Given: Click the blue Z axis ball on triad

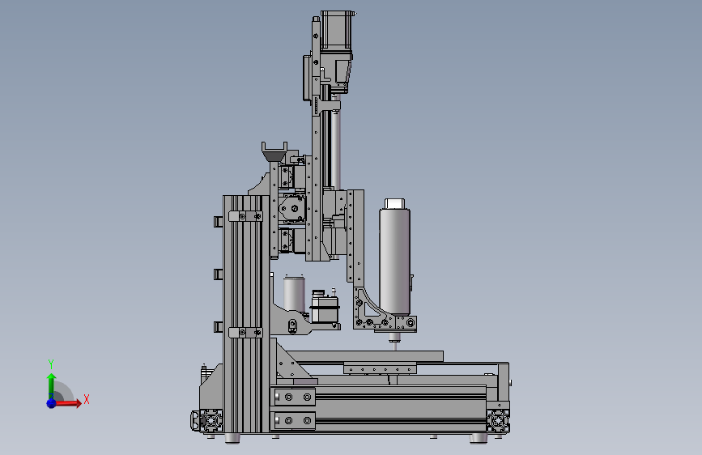Looking at the screenshot, I should point(51,403).
